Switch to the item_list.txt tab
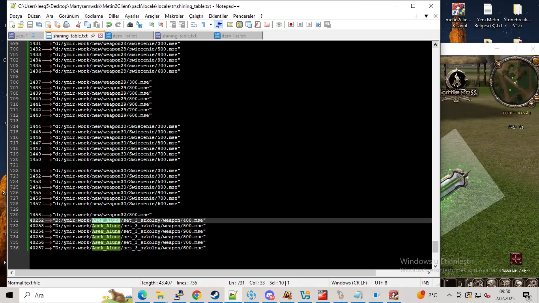The height and width of the screenshot is (303, 539). coord(125,35)
